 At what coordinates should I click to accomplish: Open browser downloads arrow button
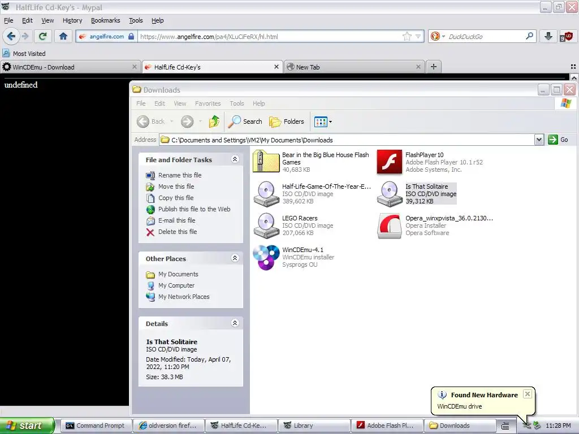(x=548, y=36)
